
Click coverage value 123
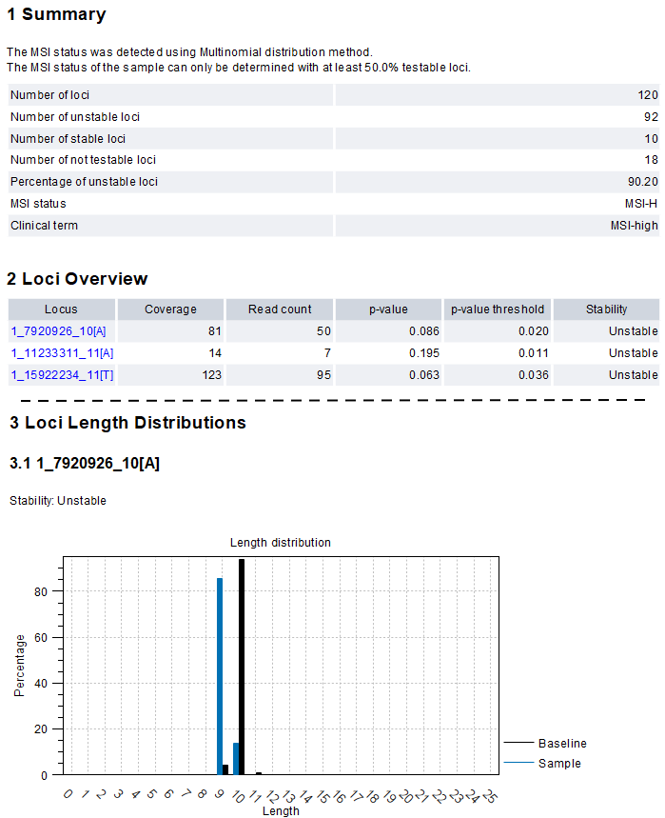click(211, 375)
